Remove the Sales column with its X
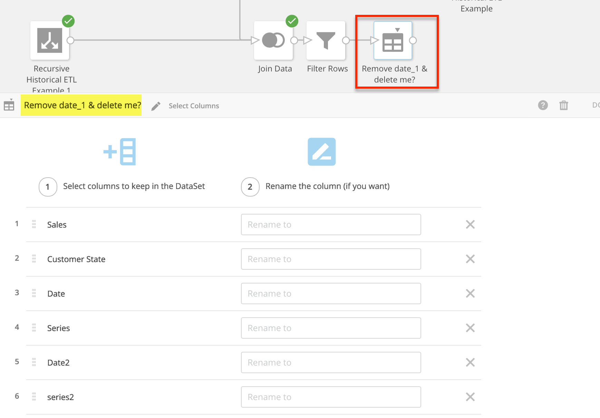 pyautogui.click(x=470, y=225)
